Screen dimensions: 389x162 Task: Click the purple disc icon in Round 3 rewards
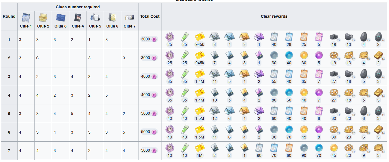(x=259, y=74)
